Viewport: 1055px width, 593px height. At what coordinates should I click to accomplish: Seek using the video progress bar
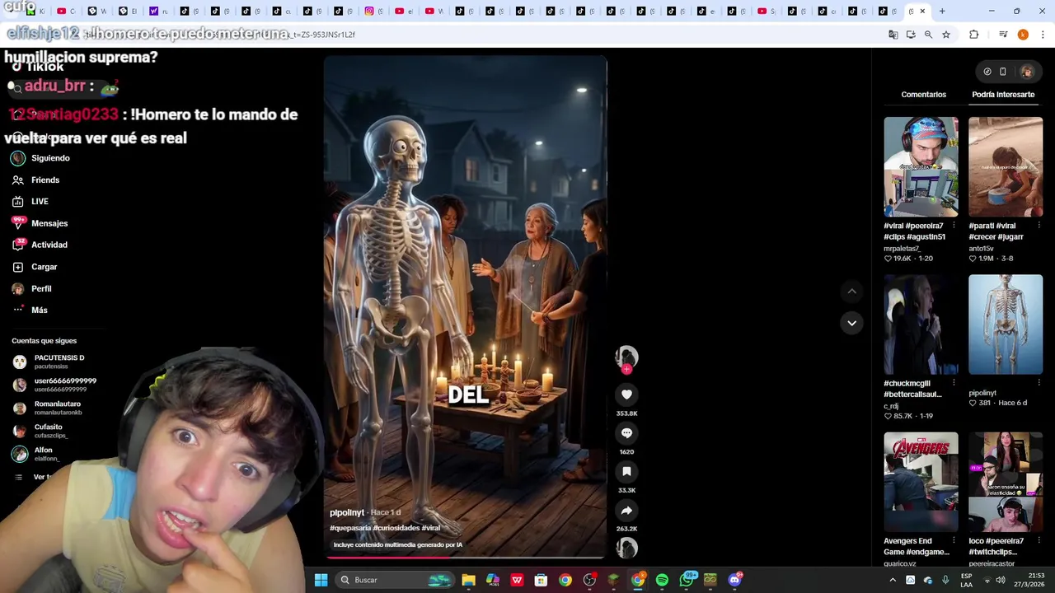(465, 558)
